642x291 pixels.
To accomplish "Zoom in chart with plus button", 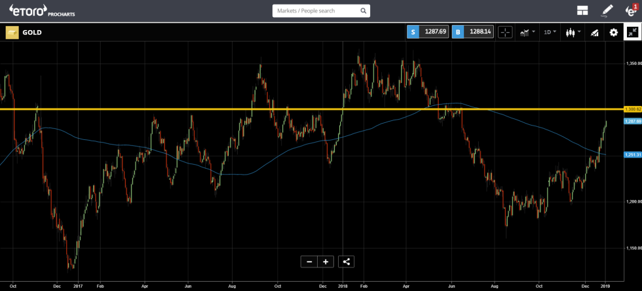I will pos(326,262).
